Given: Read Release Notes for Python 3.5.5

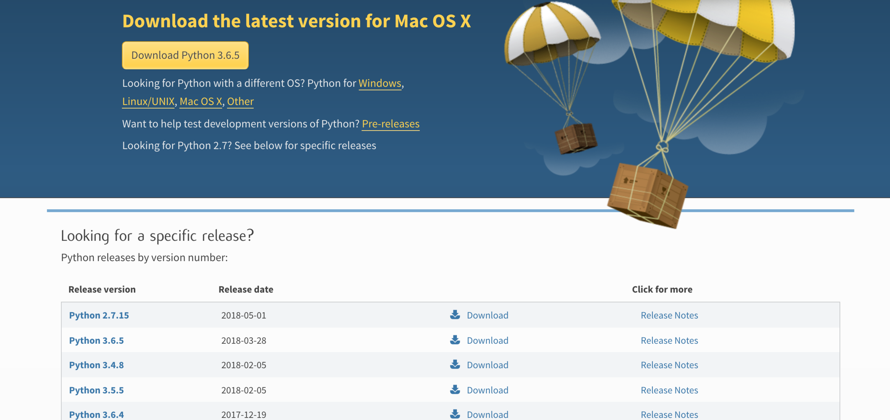Looking at the screenshot, I should tap(669, 390).
